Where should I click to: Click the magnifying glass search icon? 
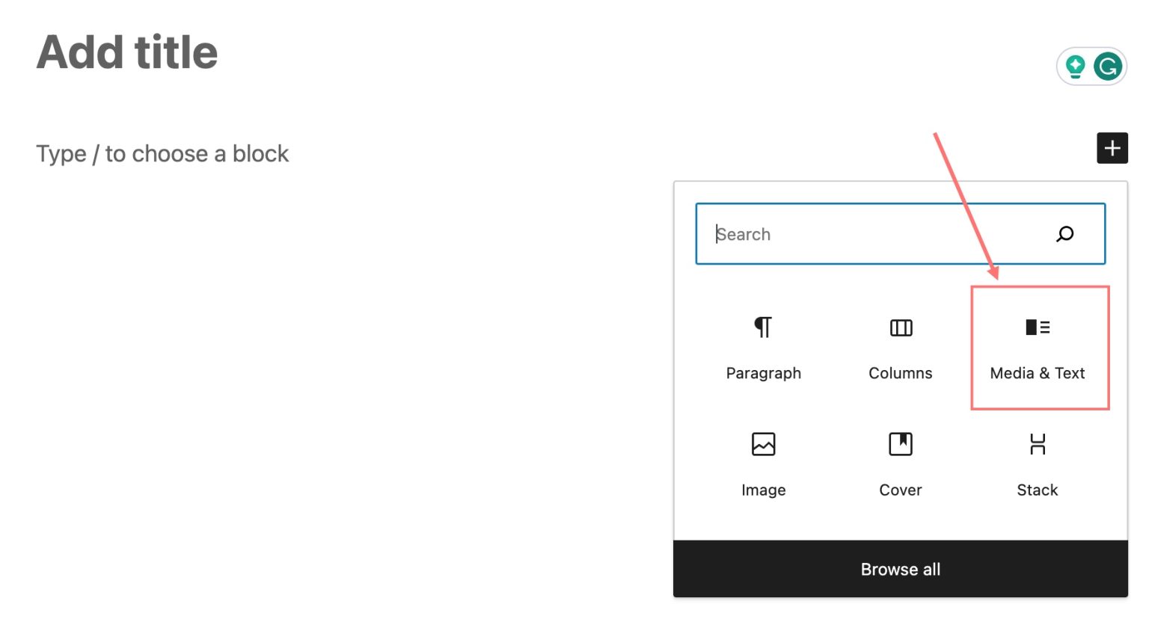coord(1064,233)
